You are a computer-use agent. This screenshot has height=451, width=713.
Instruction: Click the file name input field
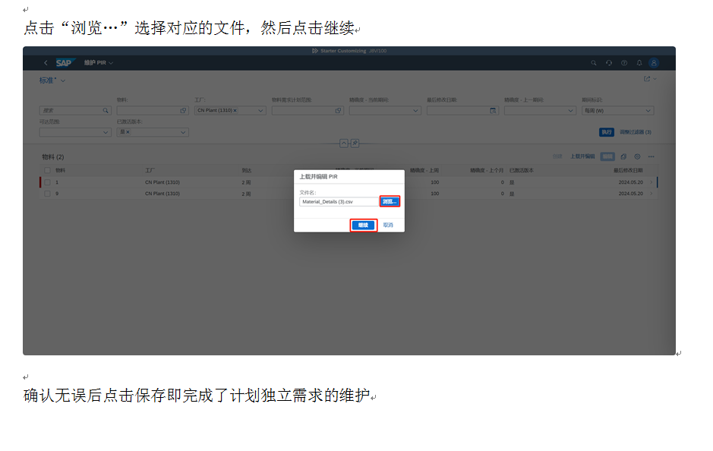338,202
